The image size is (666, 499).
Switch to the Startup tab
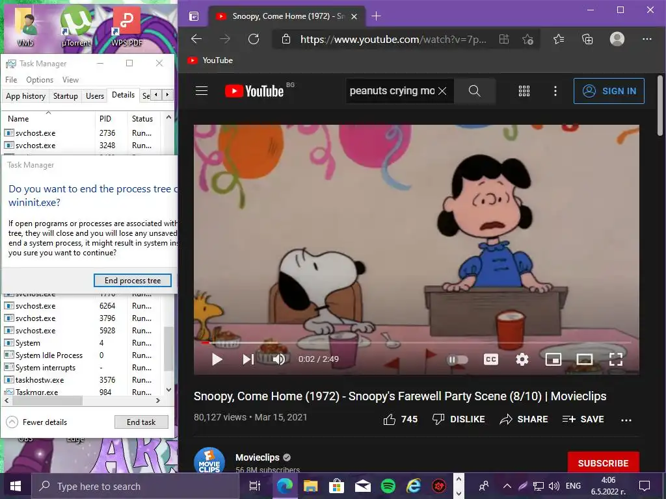click(66, 96)
